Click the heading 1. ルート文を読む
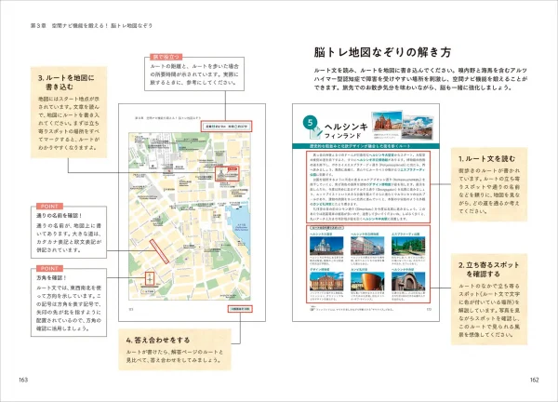Viewport: 558px width, 402px height. tap(486, 159)
